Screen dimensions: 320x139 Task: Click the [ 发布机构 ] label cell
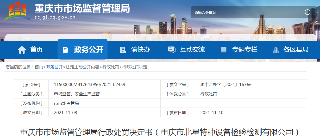tap(31, 103)
